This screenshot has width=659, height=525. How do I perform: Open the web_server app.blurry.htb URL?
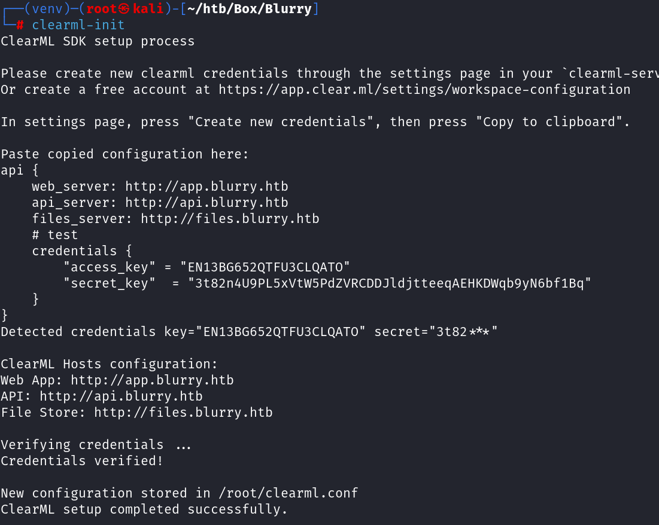pyautogui.click(x=206, y=187)
